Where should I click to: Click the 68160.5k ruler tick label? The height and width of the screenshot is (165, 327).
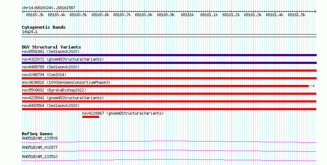(78, 15)
